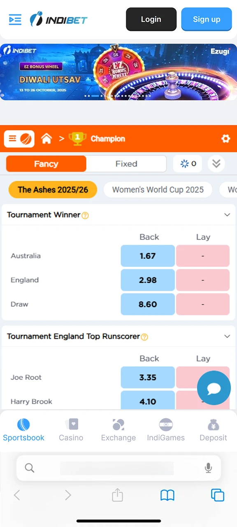
Task: Select The Ashes 2025/26 tab
Action: (53, 189)
